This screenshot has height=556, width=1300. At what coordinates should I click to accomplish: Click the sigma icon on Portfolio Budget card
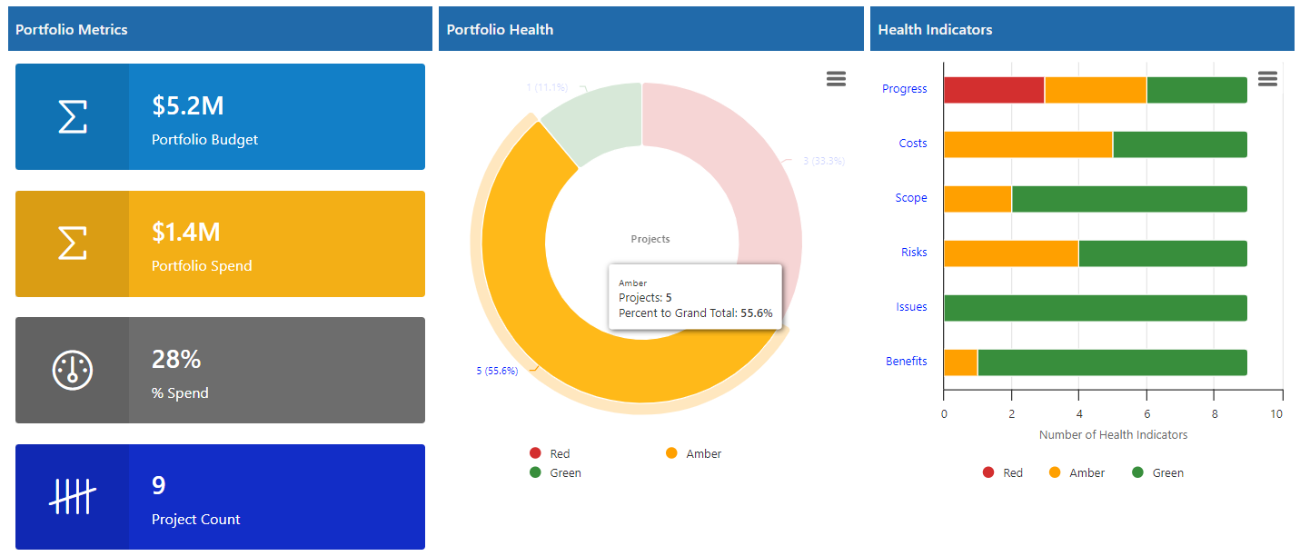coord(73,117)
